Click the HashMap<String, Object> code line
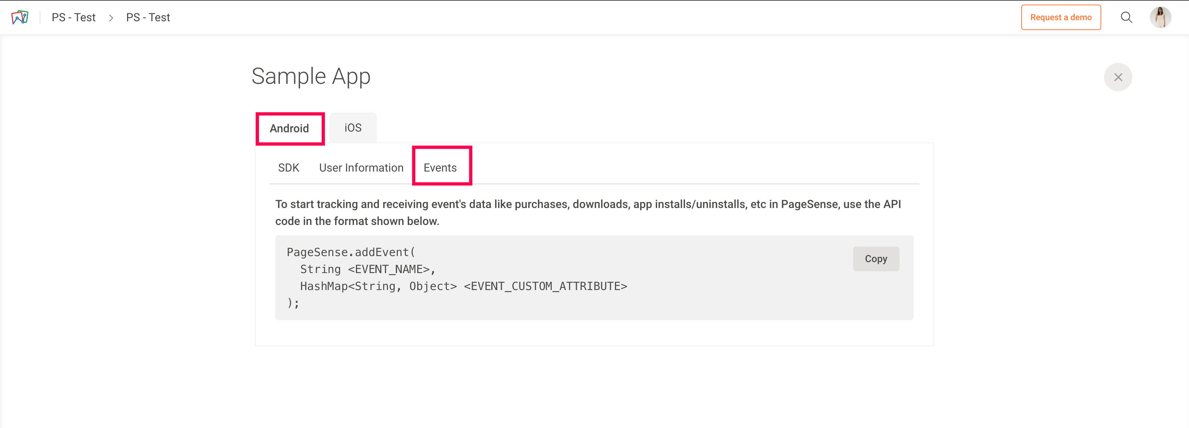The image size is (1189, 428). (x=464, y=287)
